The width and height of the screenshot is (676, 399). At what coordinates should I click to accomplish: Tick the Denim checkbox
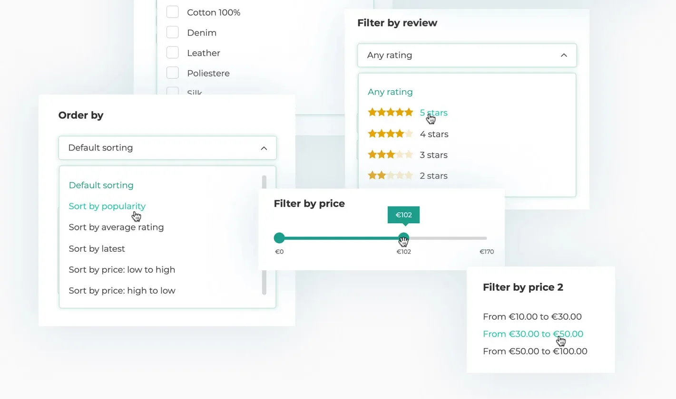coord(172,32)
